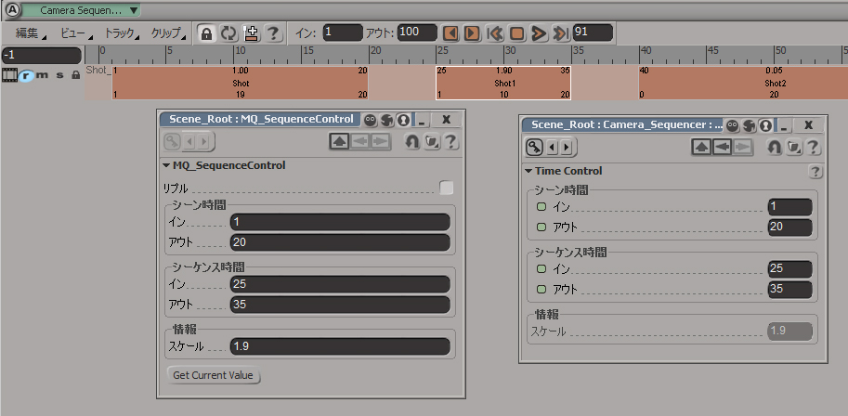The width and height of the screenshot is (848, 416).
Task: Click the help icon beside Time Control header
Action: (815, 172)
